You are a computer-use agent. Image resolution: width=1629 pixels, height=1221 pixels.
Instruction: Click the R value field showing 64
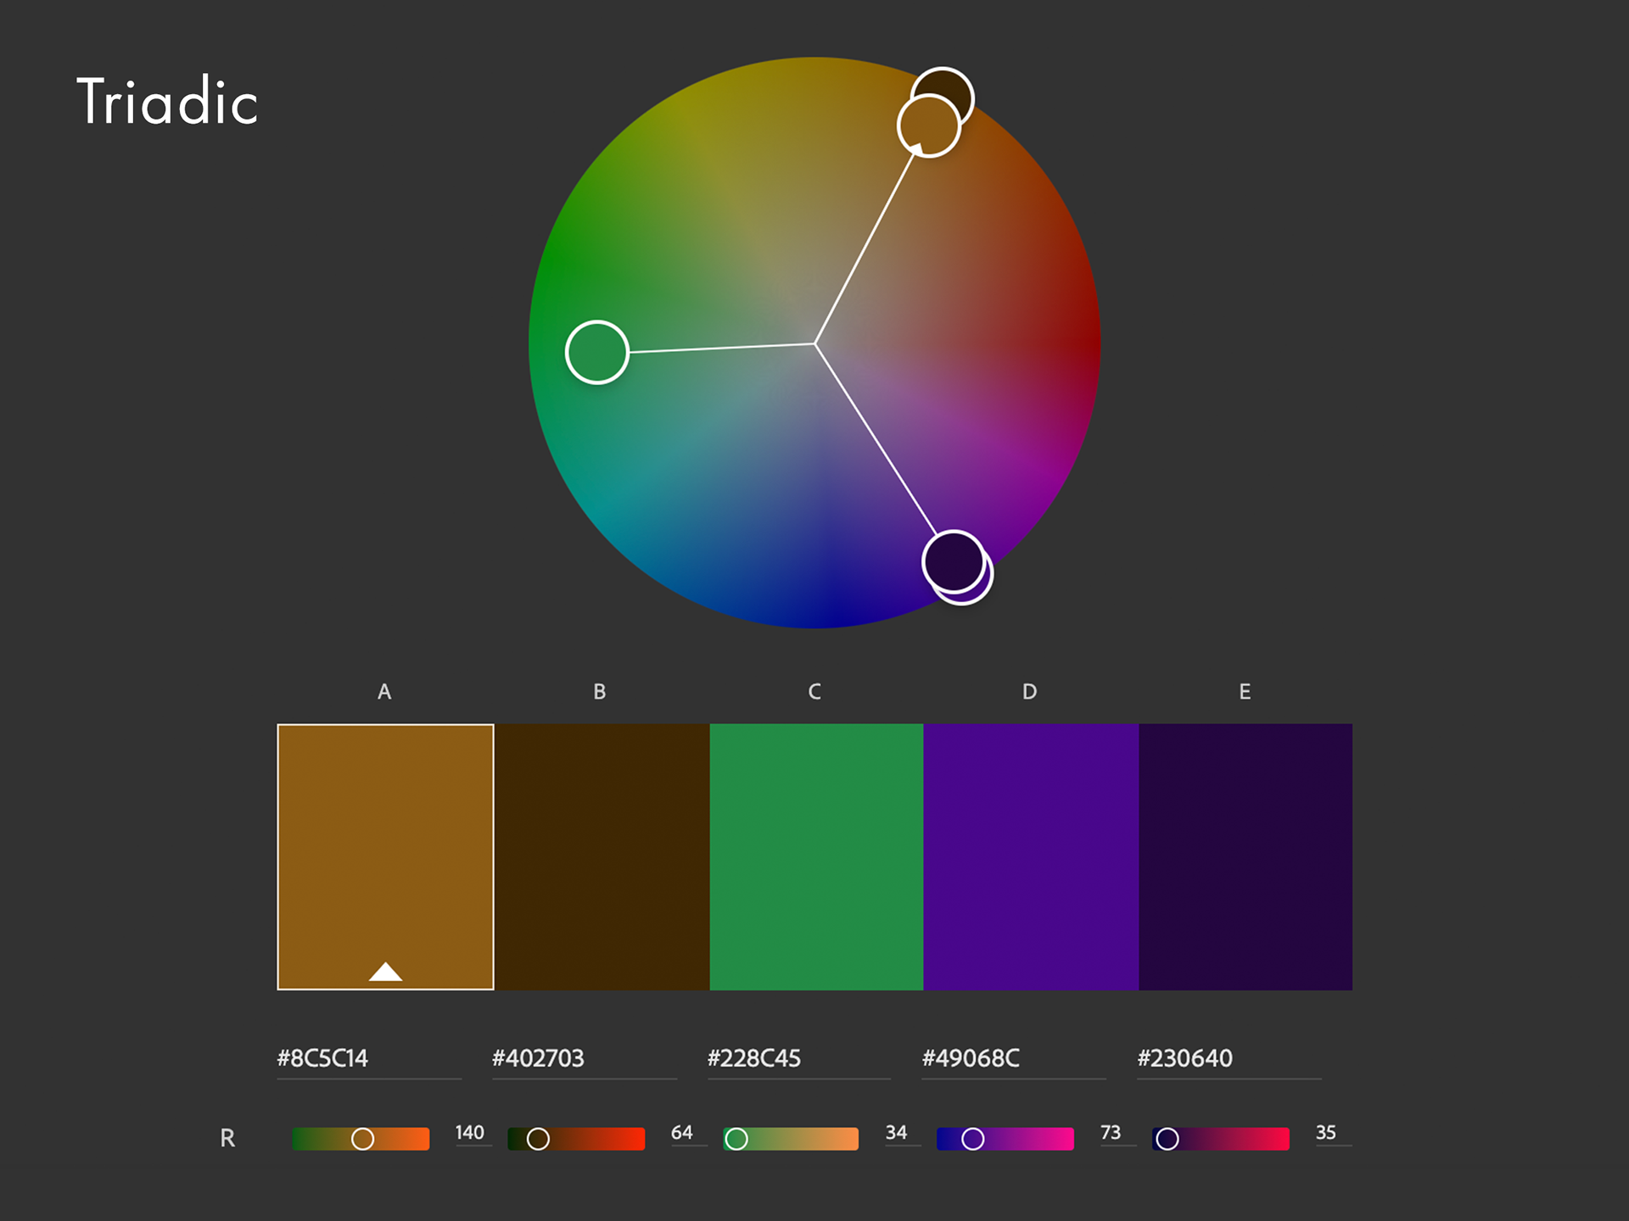[x=688, y=1134]
